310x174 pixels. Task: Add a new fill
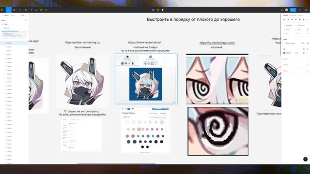pos(308,49)
